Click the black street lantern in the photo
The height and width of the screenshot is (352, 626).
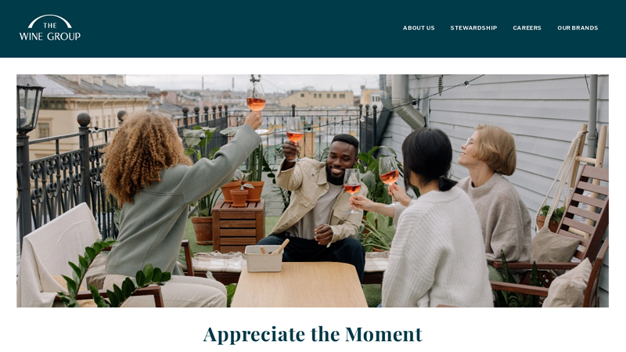29,104
